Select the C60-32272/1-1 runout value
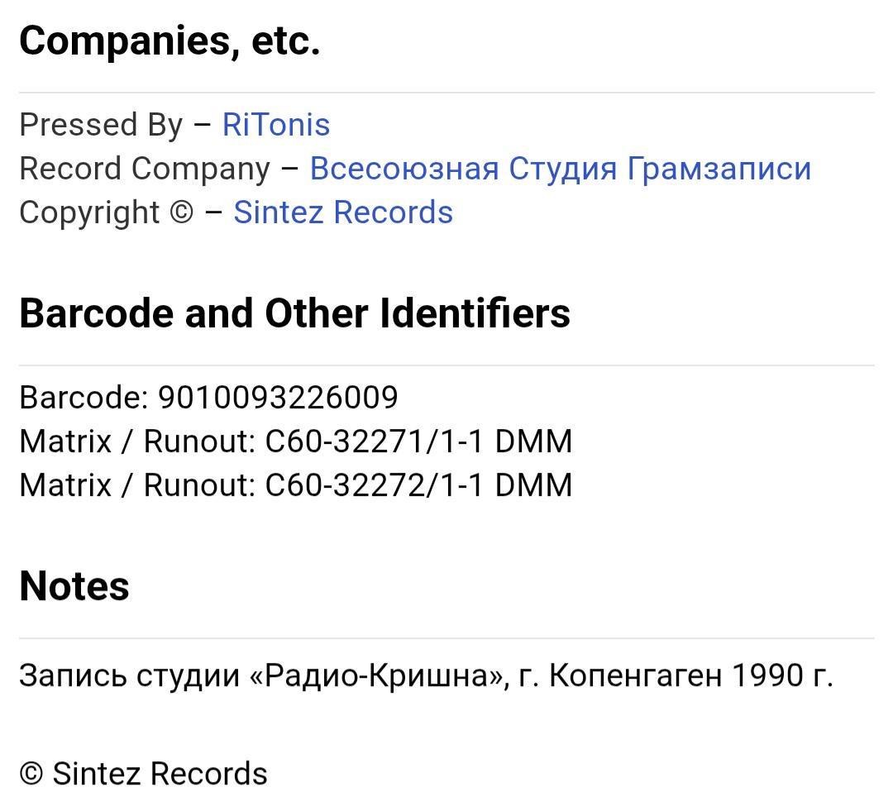 pyautogui.click(x=375, y=485)
